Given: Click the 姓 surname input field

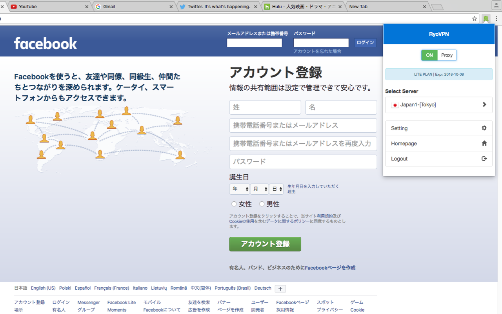Looking at the screenshot, I should 265,107.
